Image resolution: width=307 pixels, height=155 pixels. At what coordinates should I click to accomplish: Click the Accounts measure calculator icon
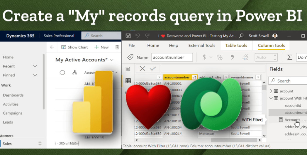pos(281,120)
